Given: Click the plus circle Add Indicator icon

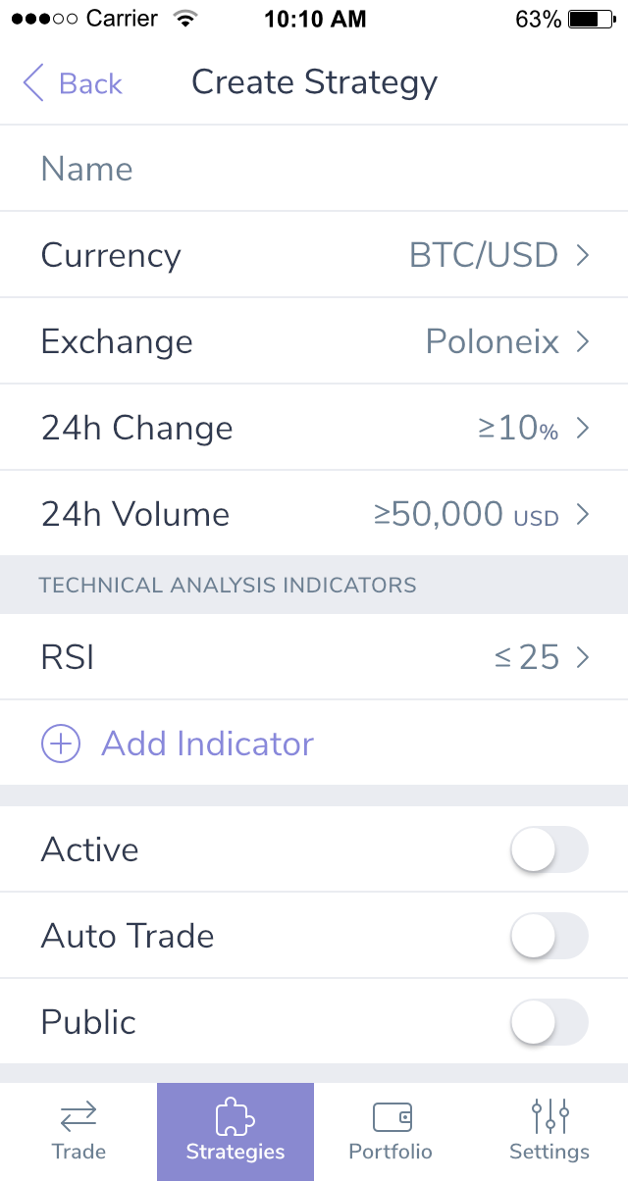Looking at the screenshot, I should (61, 744).
